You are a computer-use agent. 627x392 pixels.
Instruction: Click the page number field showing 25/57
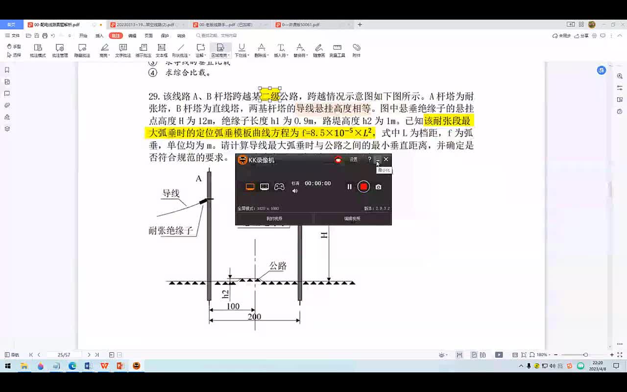[64, 355]
